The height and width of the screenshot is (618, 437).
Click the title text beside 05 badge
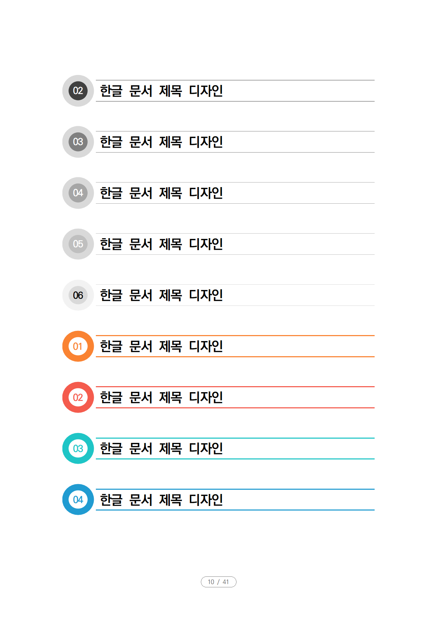coord(161,244)
